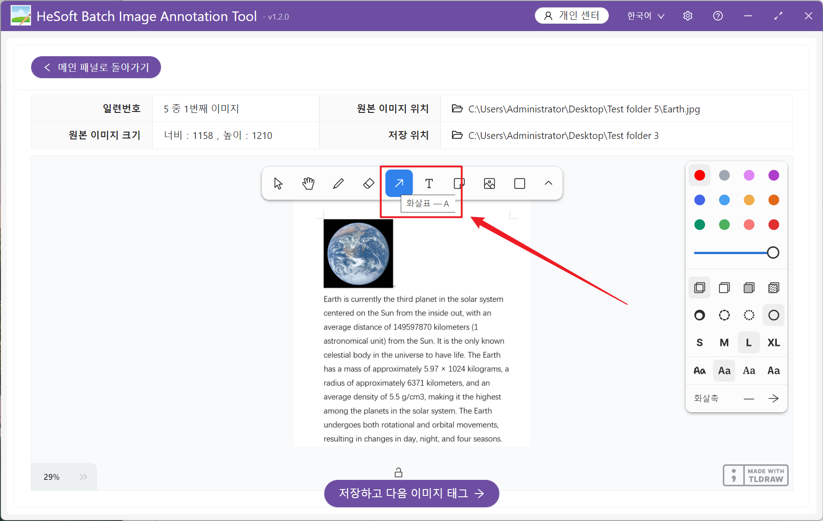Select the pointer selection tool
823x521 pixels.
tap(278, 183)
